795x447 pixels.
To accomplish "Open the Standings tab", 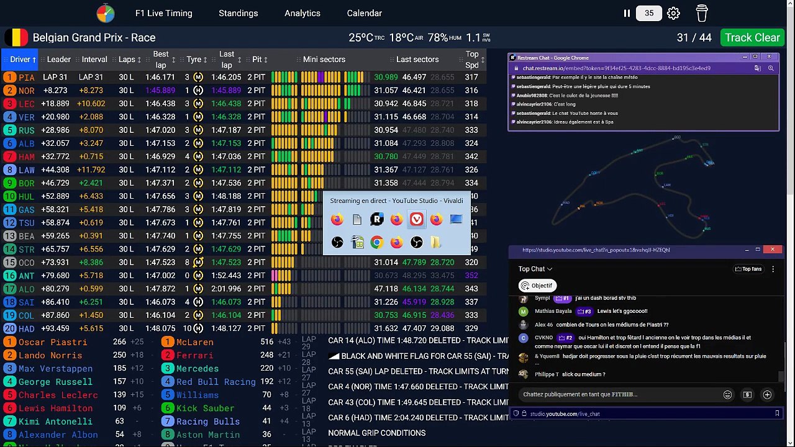I will coord(238,13).
